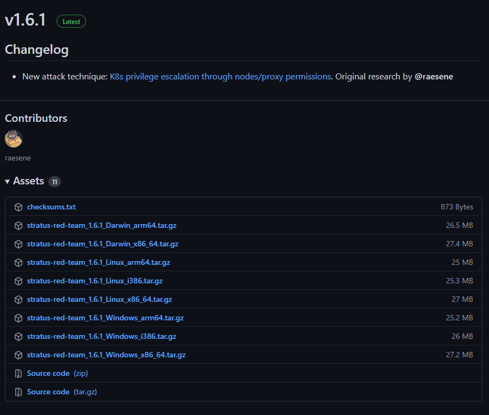The image size is (489, 415).
Task: Click package icon for Darwin_x86_64 tarball
Action: (x=18, y=244)
